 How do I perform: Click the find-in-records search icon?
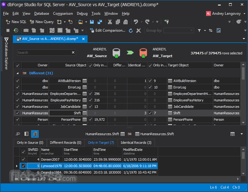18,134
